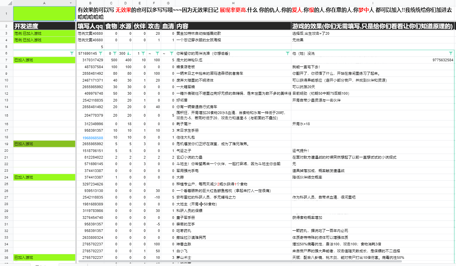
Task: Select green 已加入游戏 cell in row 7
Action: pyautogui.click(x=44, y=60)
